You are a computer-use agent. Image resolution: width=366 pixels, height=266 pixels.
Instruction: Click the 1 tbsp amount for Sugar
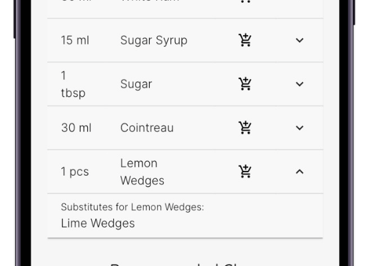click(x=73, y=84)
